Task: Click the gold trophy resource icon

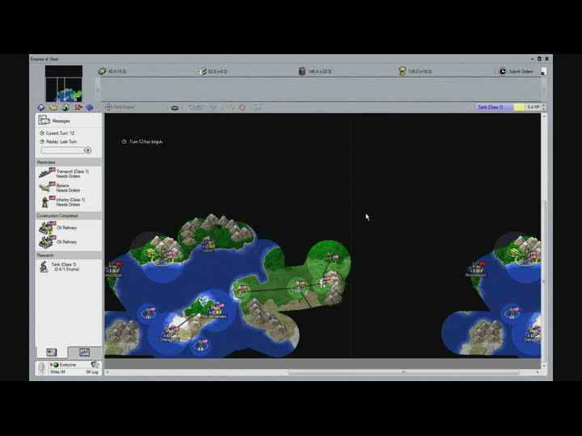Action: point(402,71)
